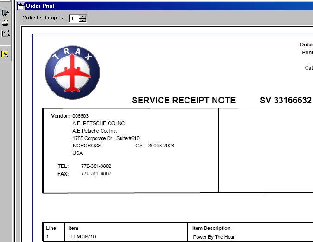Click order number SV 33166632
Image resolution: width=313 pixels, height=242 pixels.
pos(286,100)
